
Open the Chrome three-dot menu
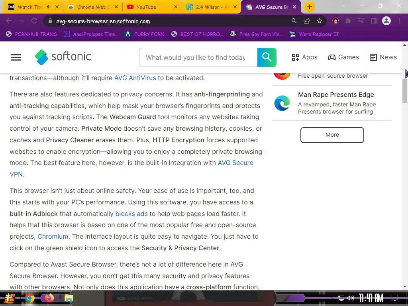[x=399, y=21]
